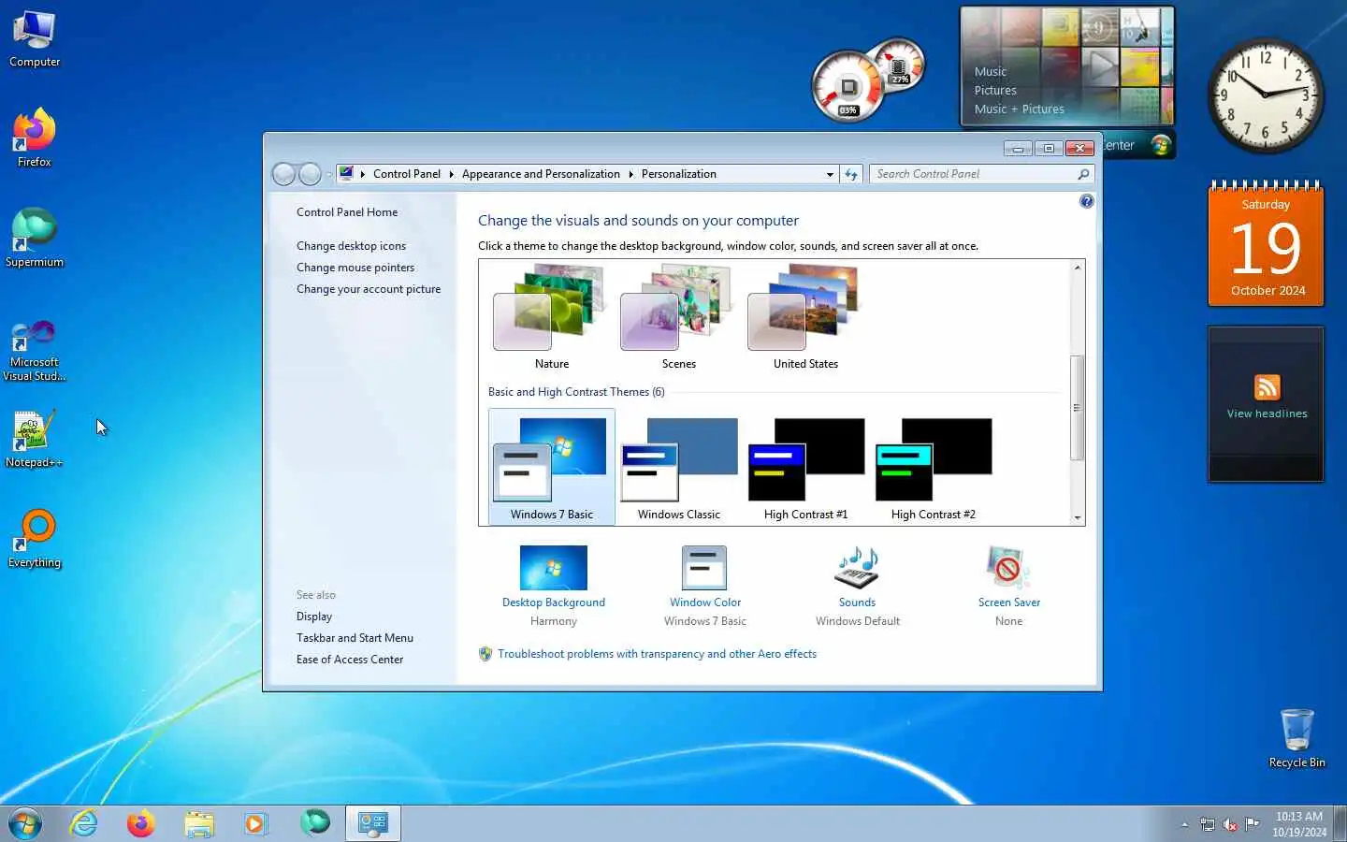
Task: Open the Window Color icon
Action: [x=704, y=568]
